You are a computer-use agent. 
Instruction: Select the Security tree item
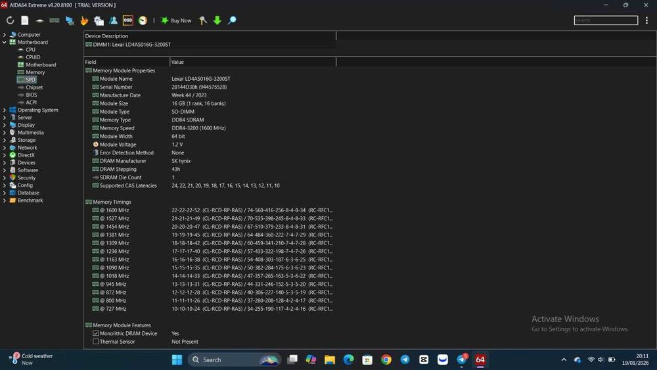(26, 177)
